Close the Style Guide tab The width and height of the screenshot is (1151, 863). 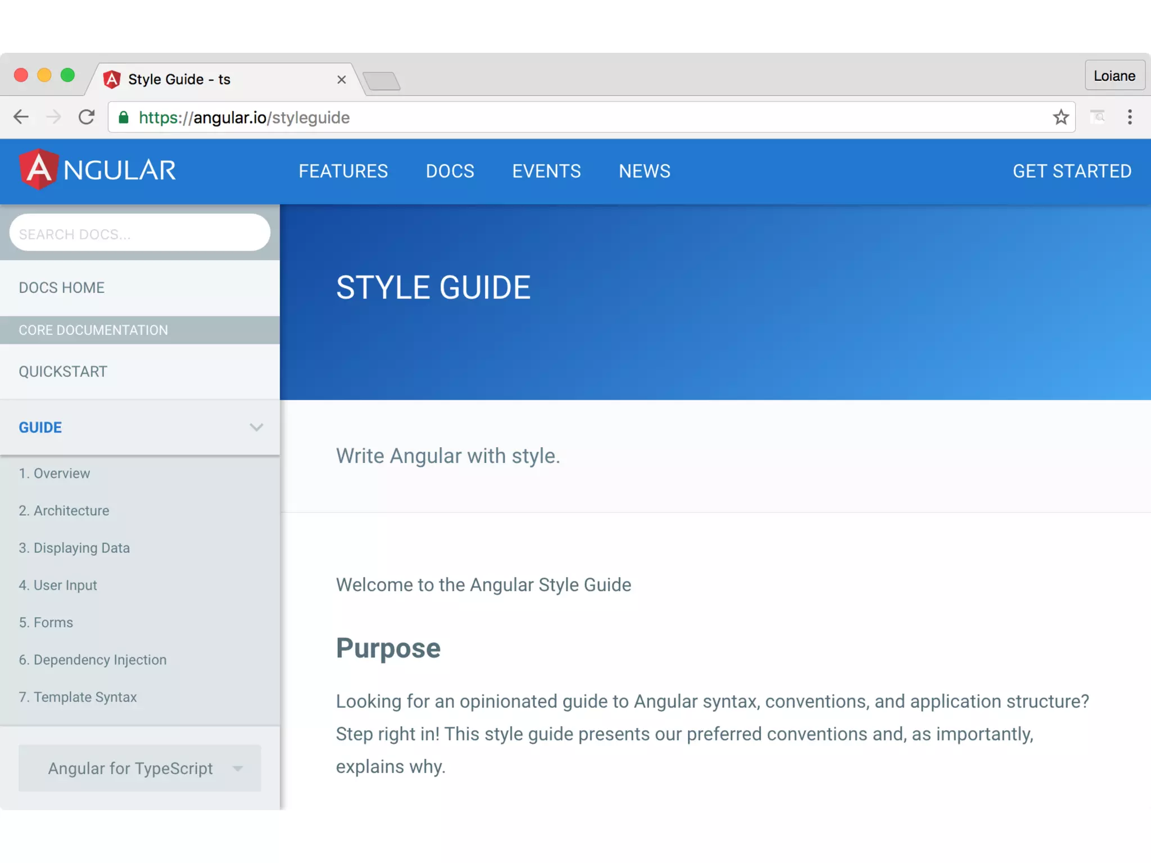coord(341,80)
